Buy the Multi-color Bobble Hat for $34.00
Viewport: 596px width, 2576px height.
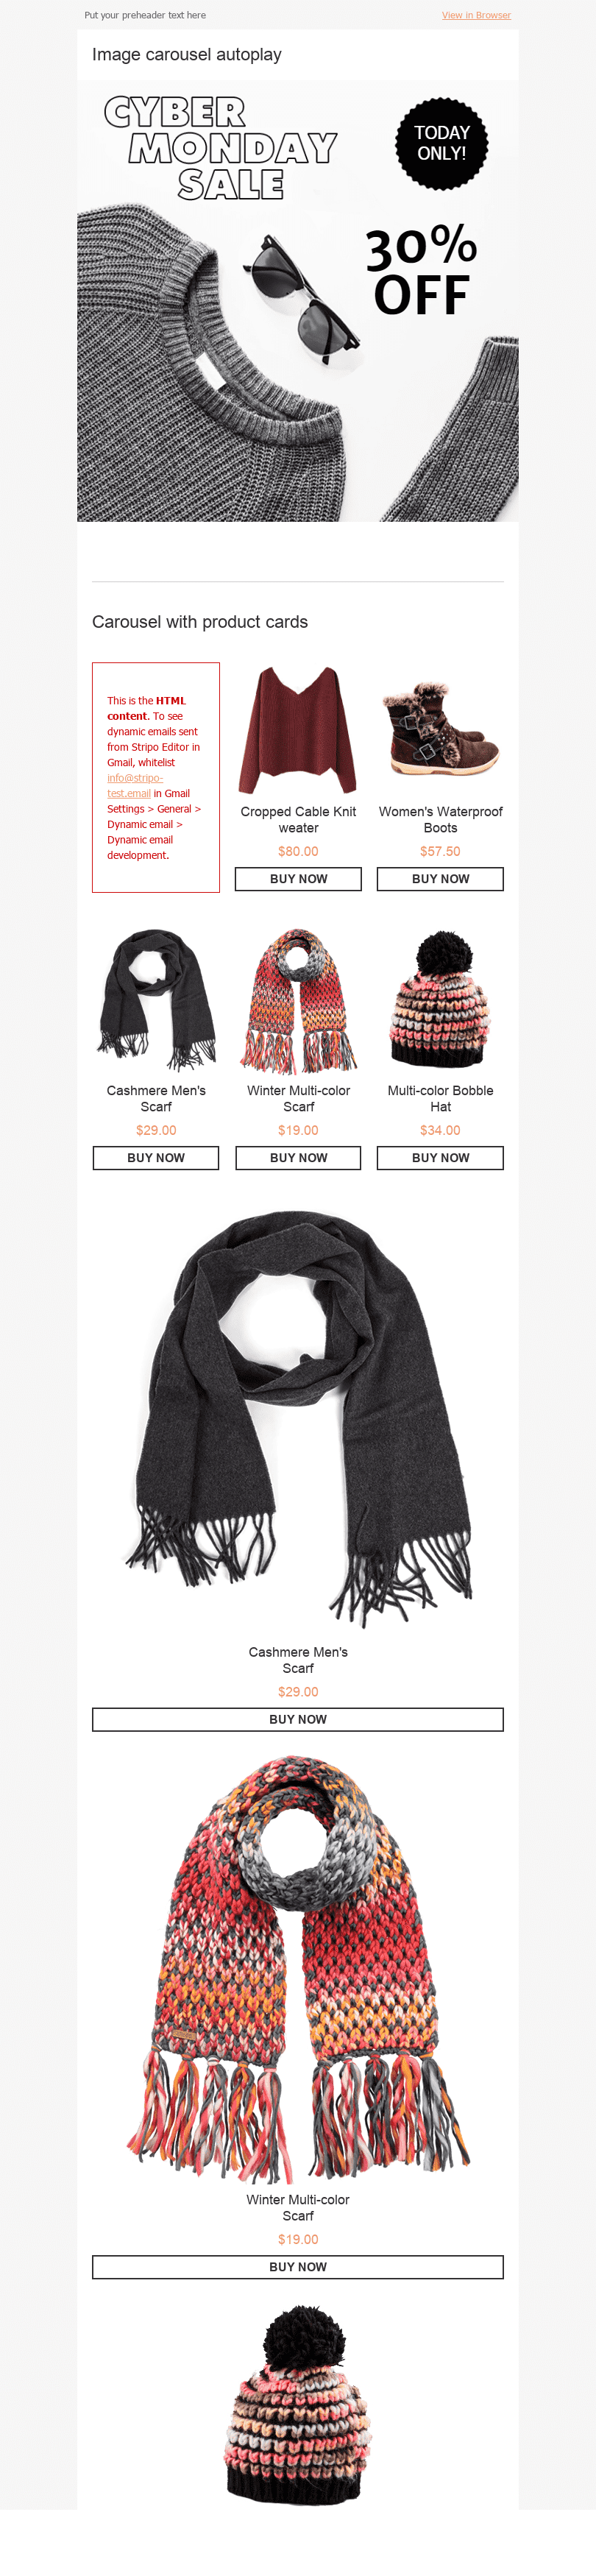tap(440, 1158)
